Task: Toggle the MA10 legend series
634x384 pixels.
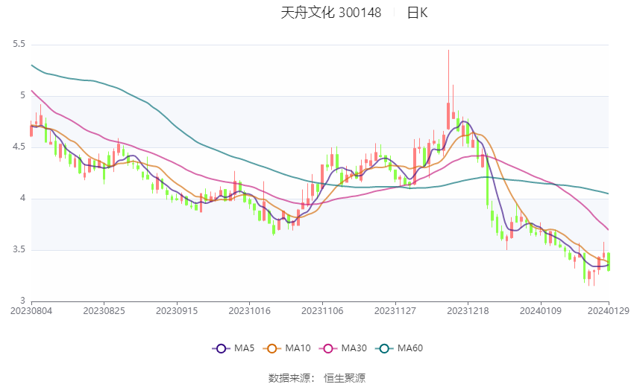Action: 286,348
